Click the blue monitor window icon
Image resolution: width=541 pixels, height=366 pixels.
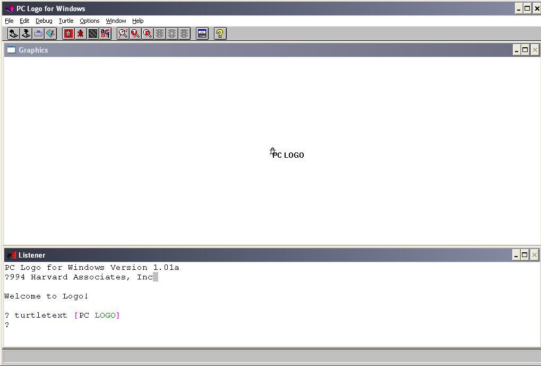tap(202, 34)
